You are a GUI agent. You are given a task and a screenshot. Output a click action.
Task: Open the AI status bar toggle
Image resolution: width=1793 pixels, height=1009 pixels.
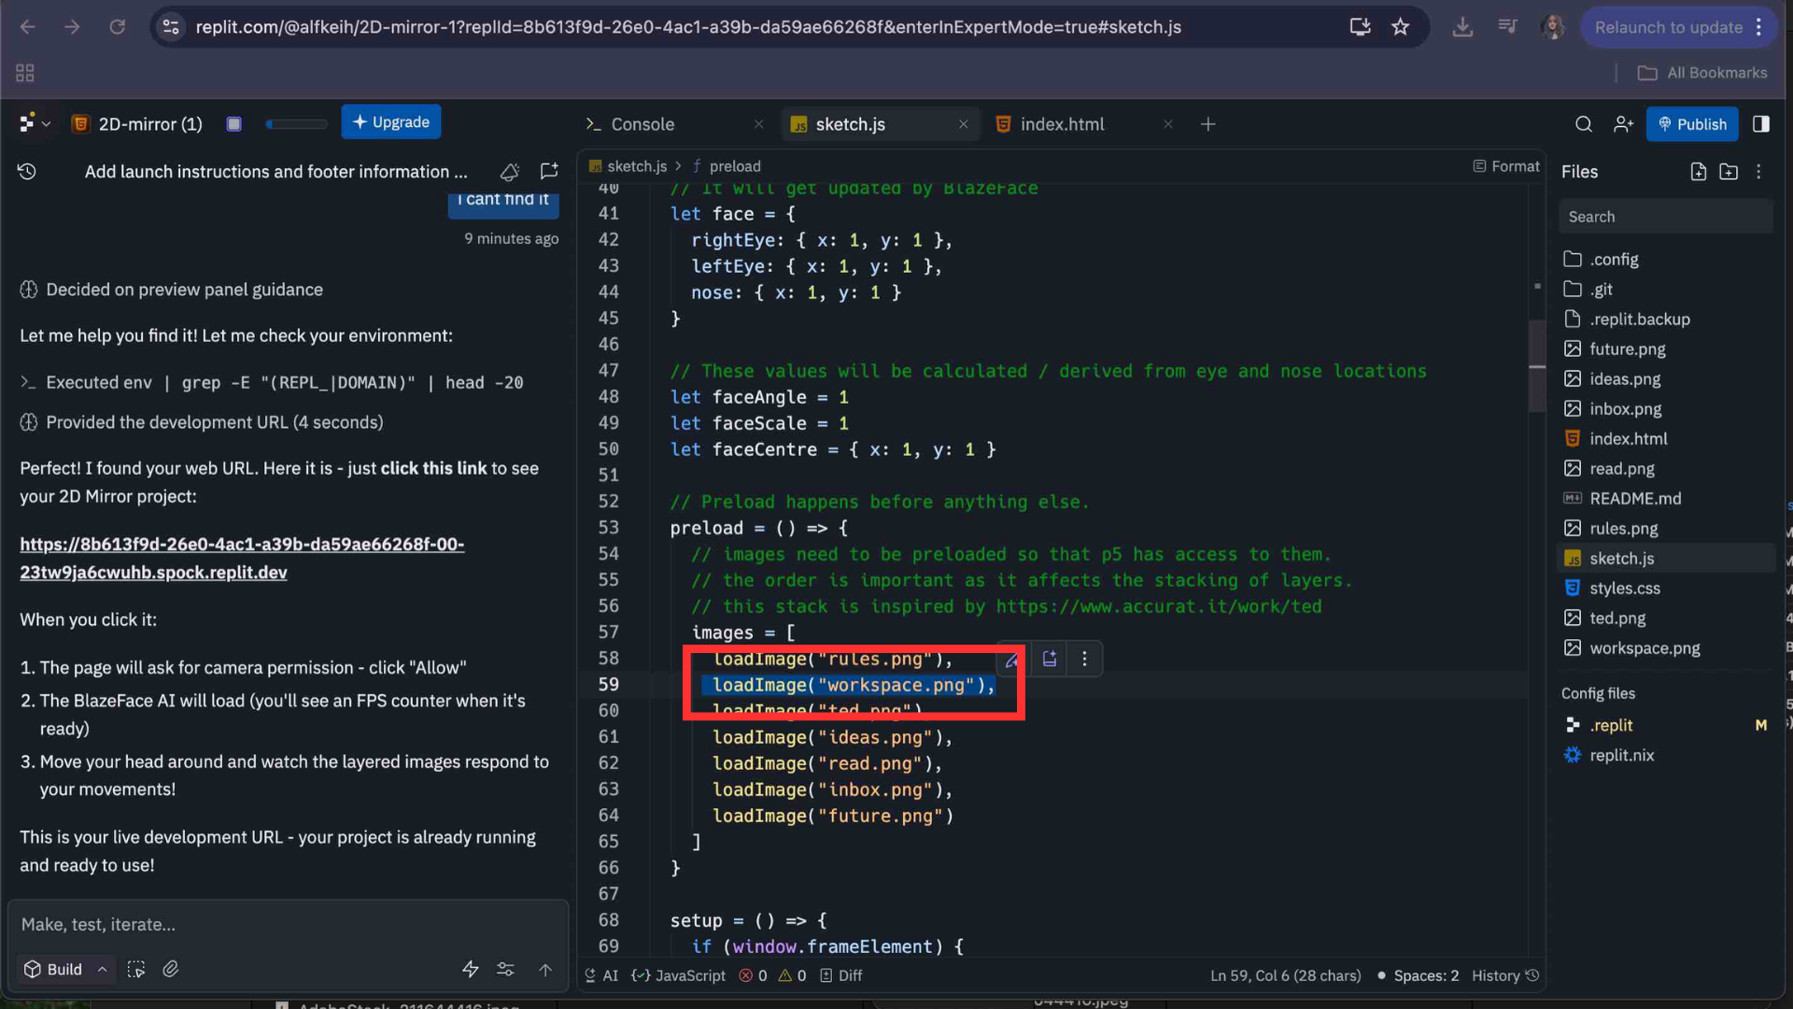point(600,975)
